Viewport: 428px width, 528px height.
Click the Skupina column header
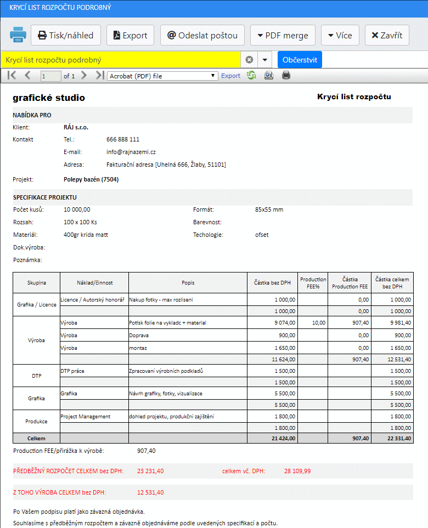(36, 283)
